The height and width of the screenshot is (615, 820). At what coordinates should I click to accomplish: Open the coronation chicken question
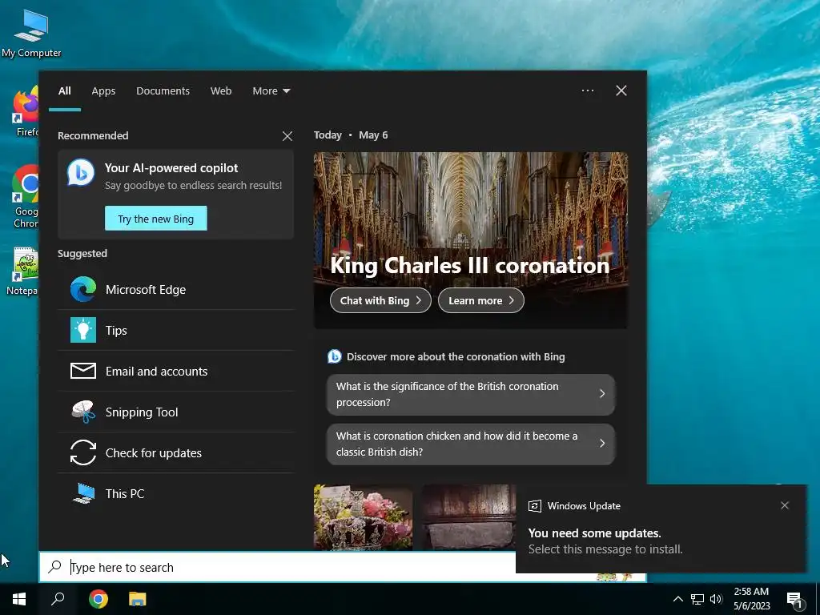click(x=471, y=444)
